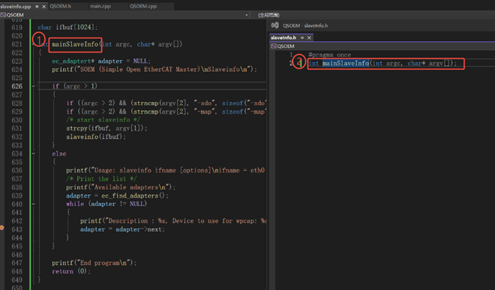Click the 'slaveinfo(ifbuf);' call
The height and width of the screenshot is (290, 495).
(96, 136)
